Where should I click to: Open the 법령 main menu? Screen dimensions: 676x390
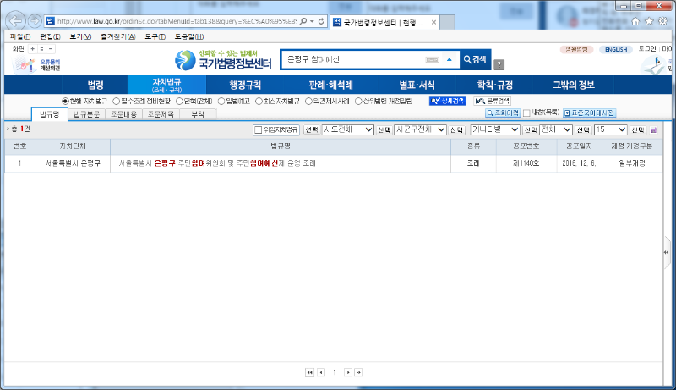[x=95, y=85]
